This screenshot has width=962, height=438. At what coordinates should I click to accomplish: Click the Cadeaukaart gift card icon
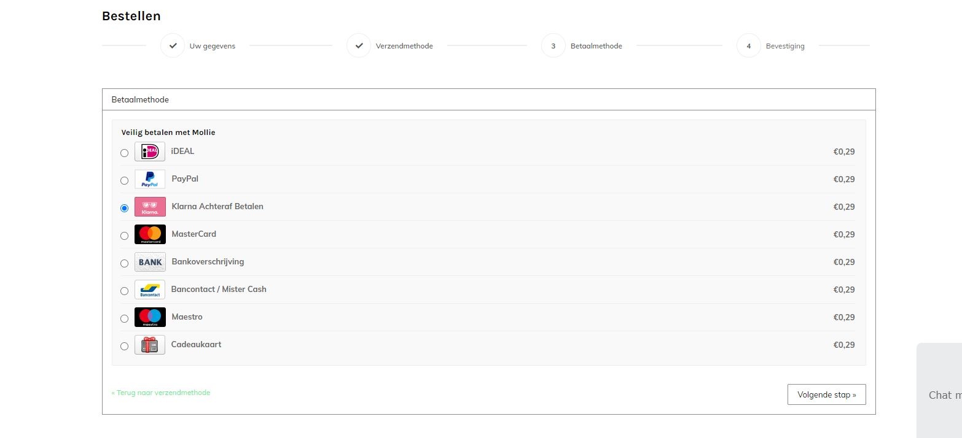coord(150,345)
